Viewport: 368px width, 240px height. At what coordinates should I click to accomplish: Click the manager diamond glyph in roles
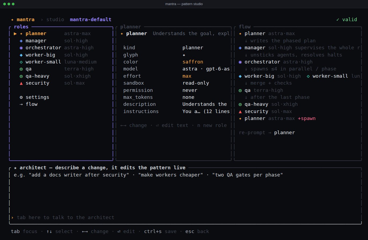coord(21,41)
